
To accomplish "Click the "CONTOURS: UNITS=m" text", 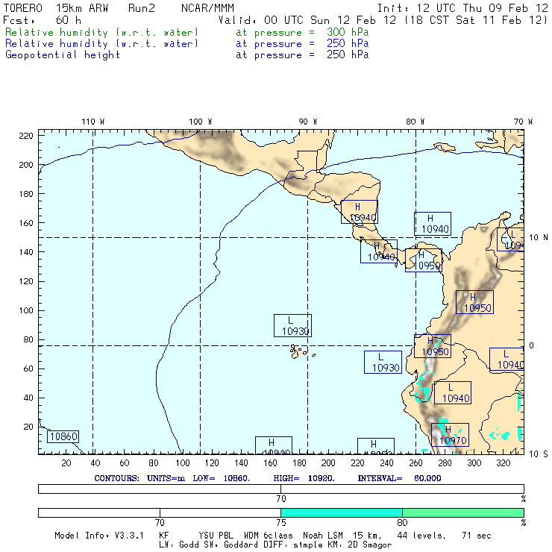I will (x=139, y=478).
